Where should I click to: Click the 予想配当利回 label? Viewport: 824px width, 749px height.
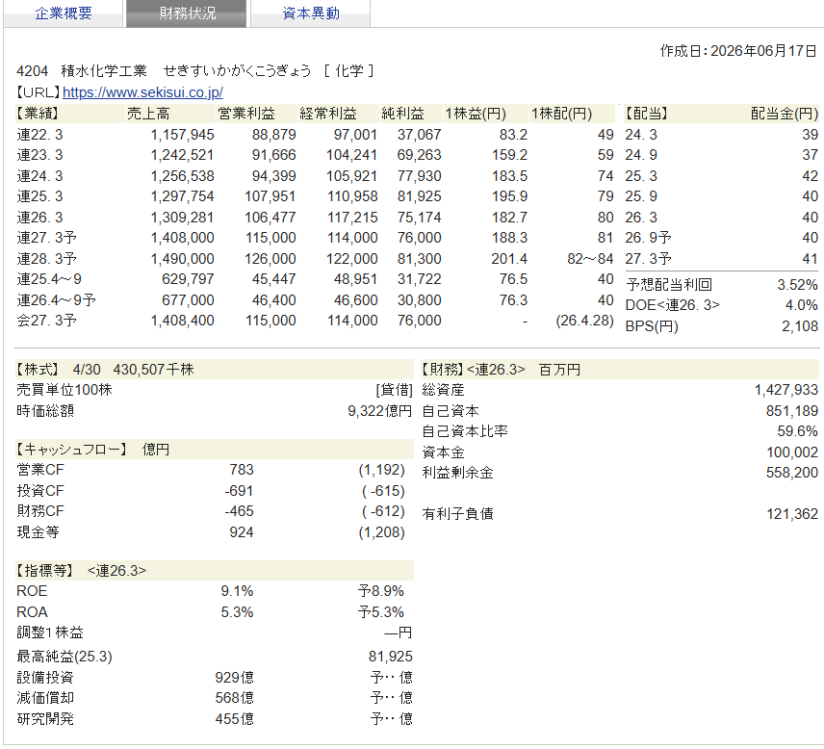pos(669,285)
